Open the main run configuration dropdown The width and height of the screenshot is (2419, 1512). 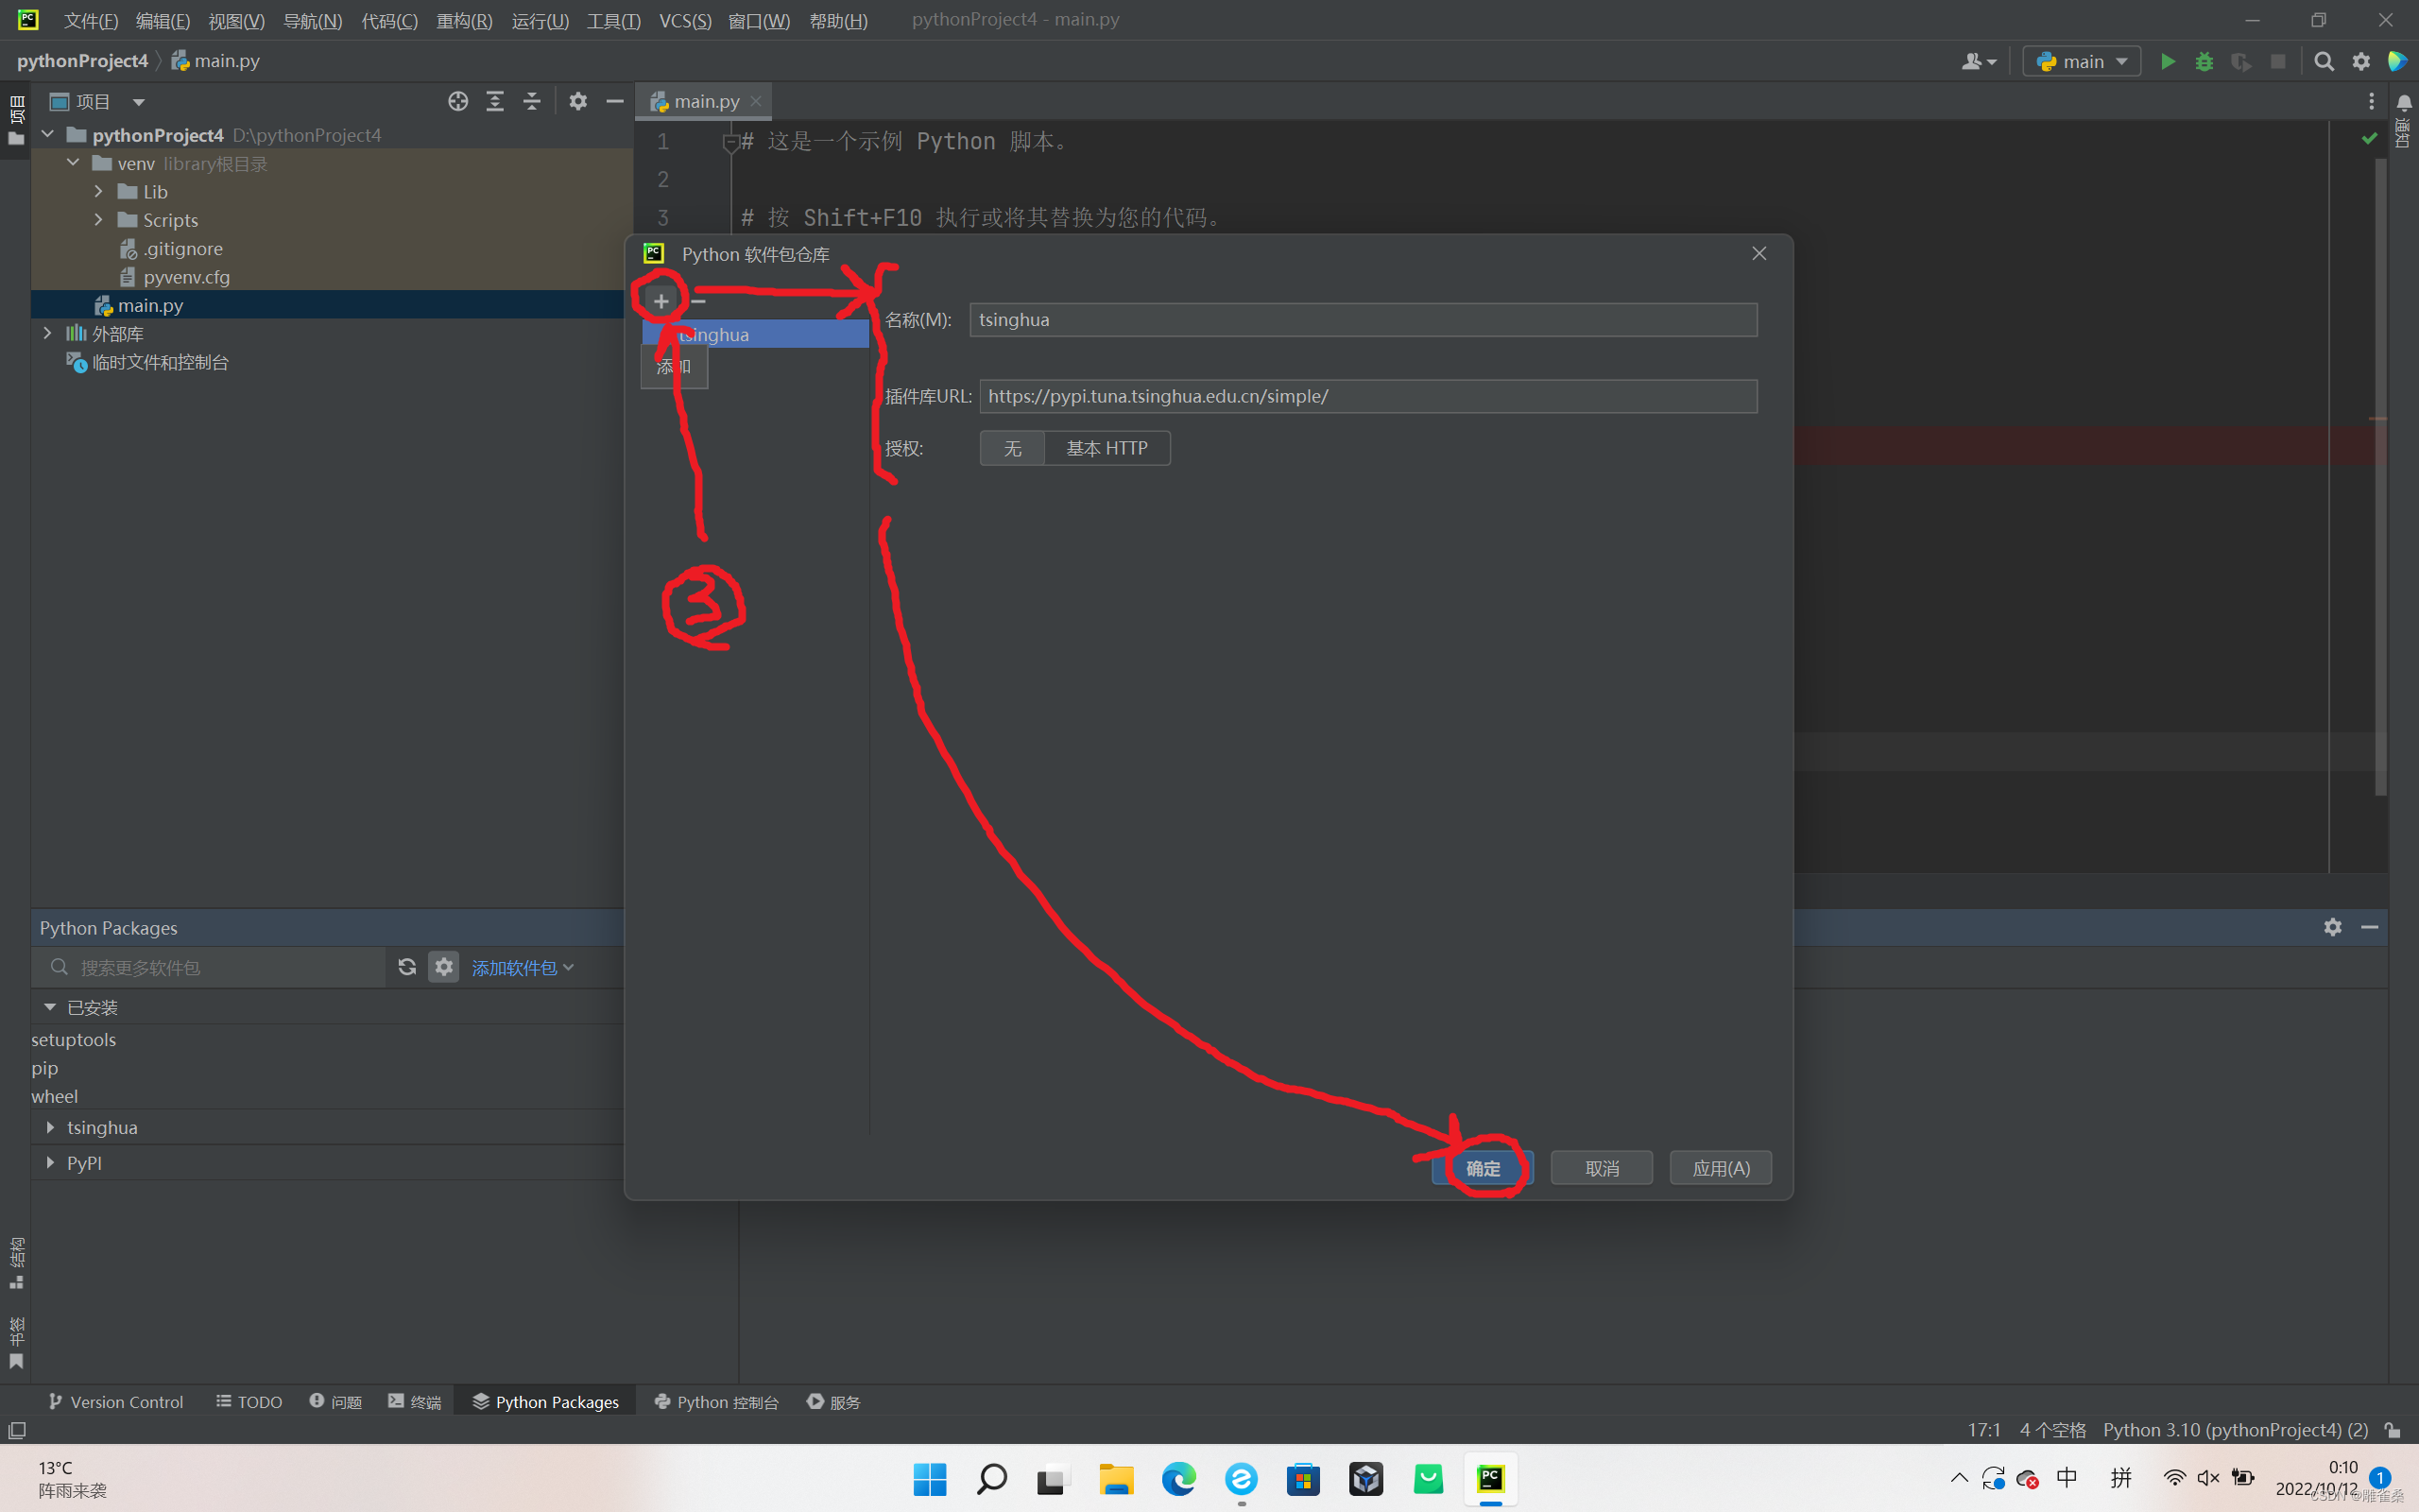[2083, 62]
